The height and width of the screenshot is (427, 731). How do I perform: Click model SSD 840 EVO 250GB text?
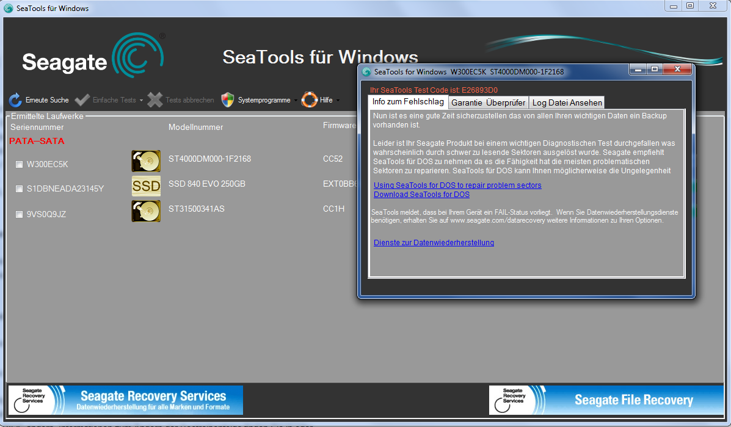206,184
